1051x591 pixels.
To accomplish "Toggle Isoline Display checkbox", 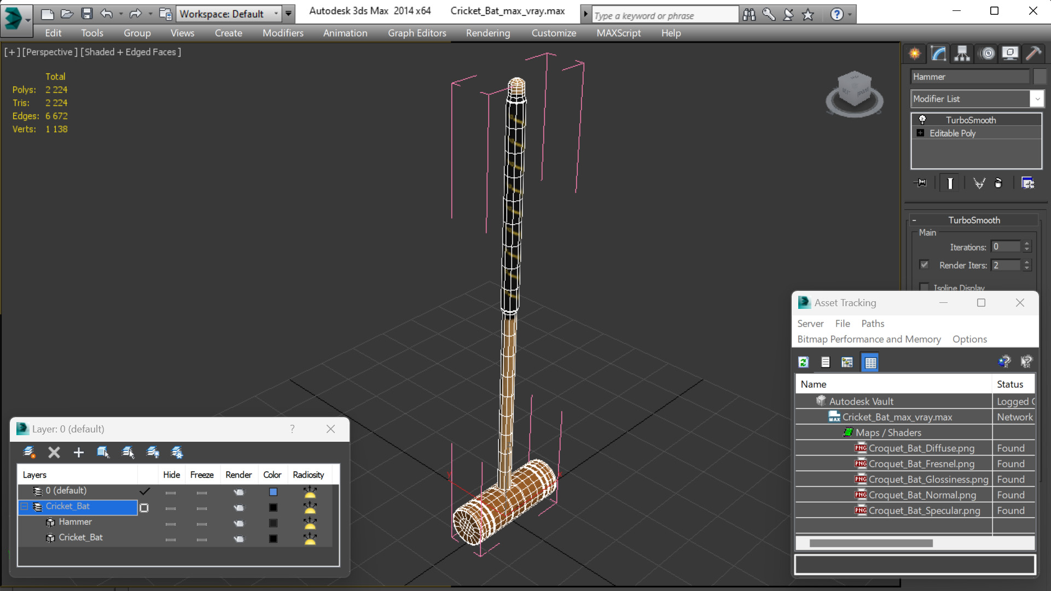I will pos(924,287).
